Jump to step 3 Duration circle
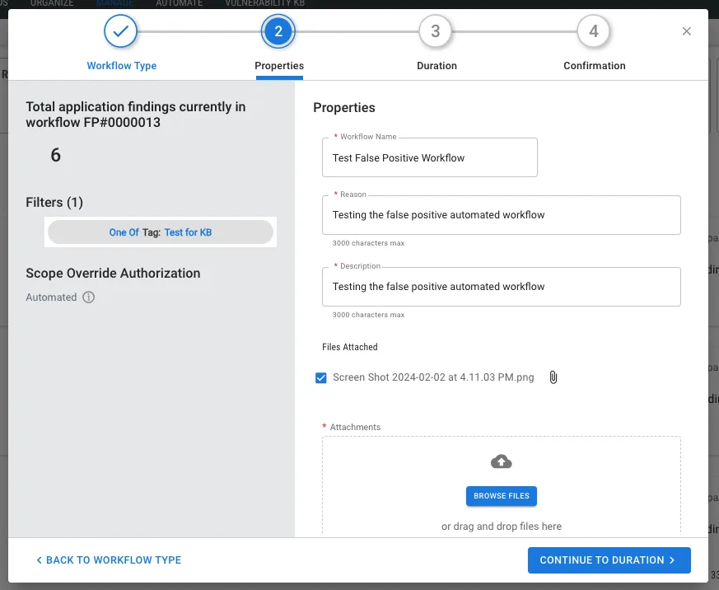 click(436, 31)
